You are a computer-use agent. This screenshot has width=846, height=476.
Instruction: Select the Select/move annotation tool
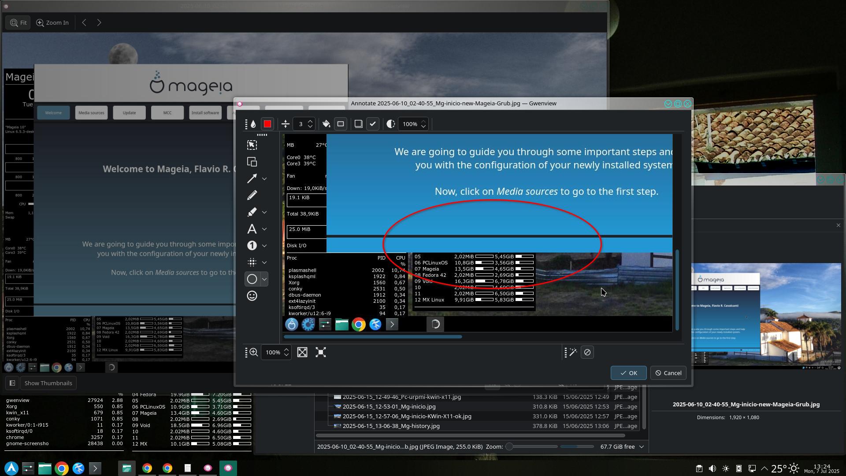[x=252, y=145]
